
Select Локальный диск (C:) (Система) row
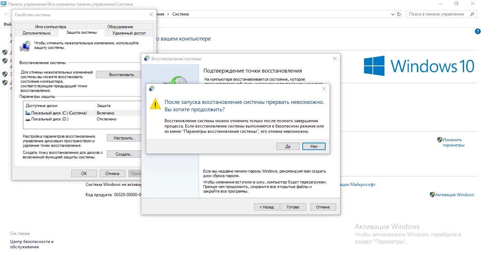(x=83, y=113)
